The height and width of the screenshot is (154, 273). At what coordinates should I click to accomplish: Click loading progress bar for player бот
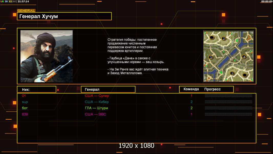[x=228, y=108]
